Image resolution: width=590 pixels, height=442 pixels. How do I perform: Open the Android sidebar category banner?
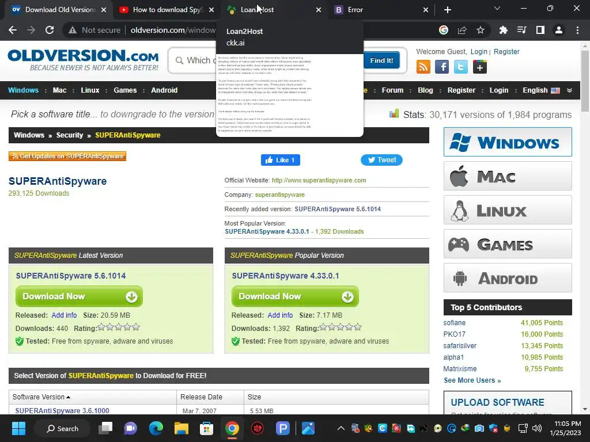(x=508, y=278)
